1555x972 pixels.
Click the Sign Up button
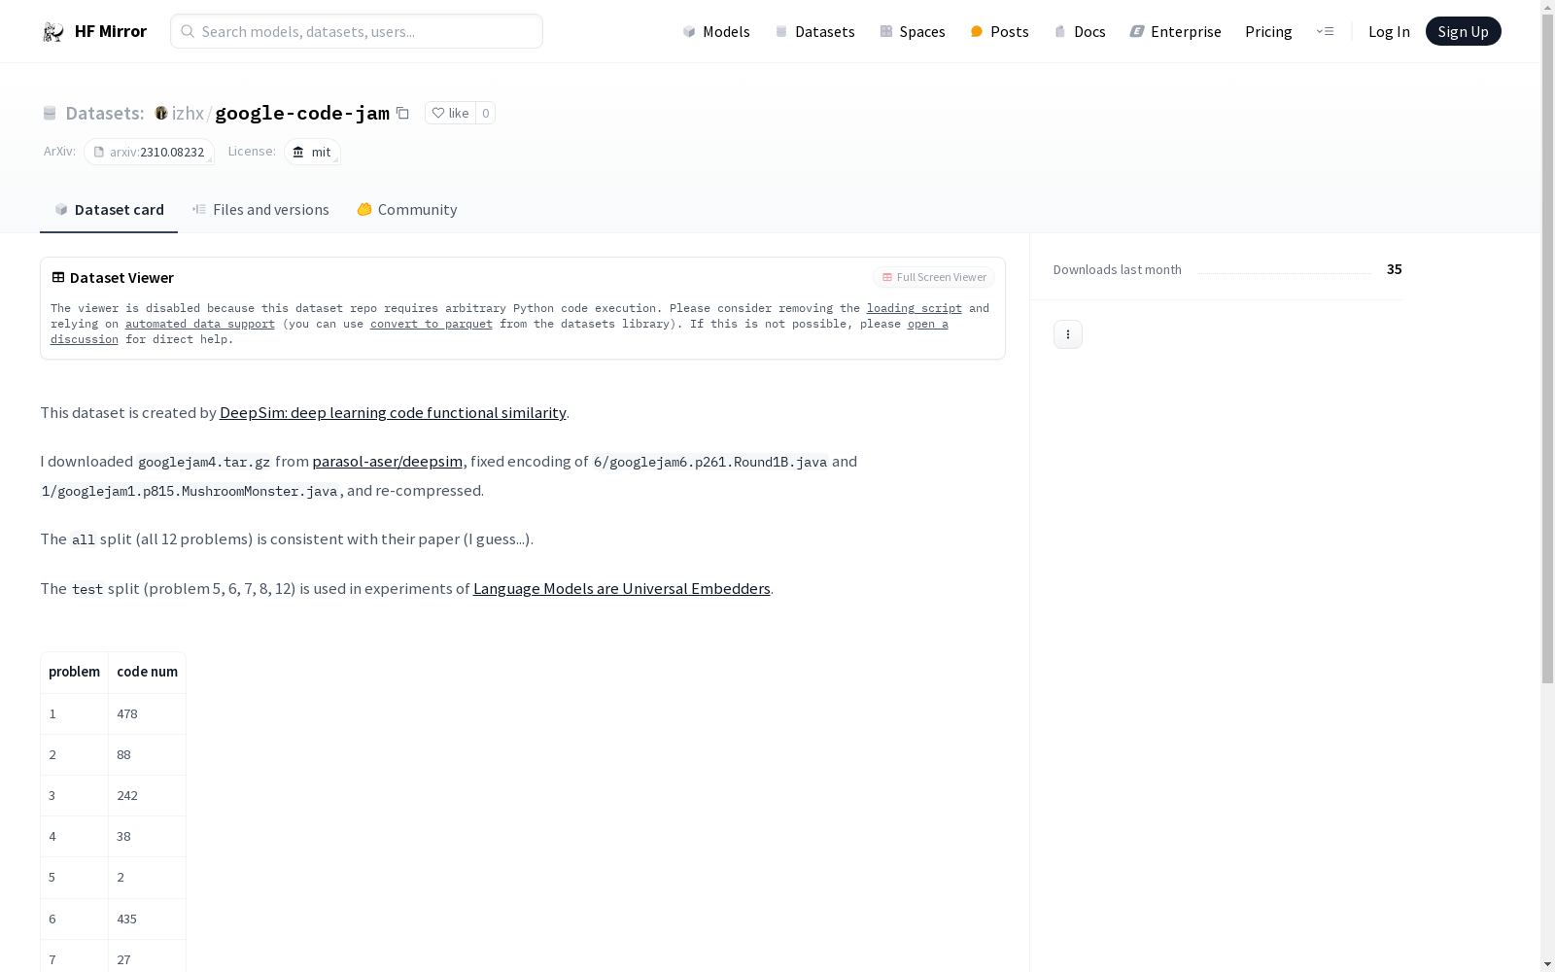click(1463, 31)
